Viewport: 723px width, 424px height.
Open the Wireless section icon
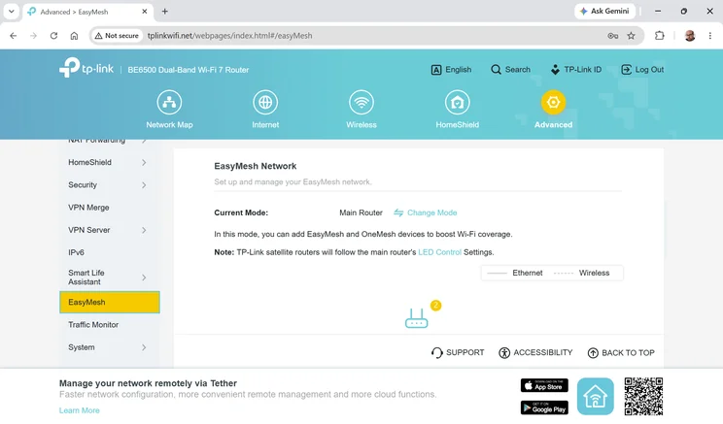pos(361,102)
